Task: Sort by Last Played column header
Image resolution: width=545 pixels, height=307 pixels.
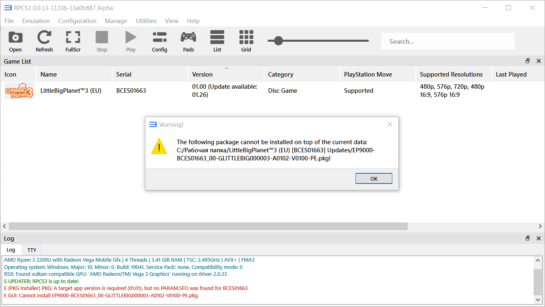Action: [x=518, y=75]
